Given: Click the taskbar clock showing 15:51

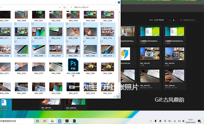Looking at the screenshot, I should (191, 121).
